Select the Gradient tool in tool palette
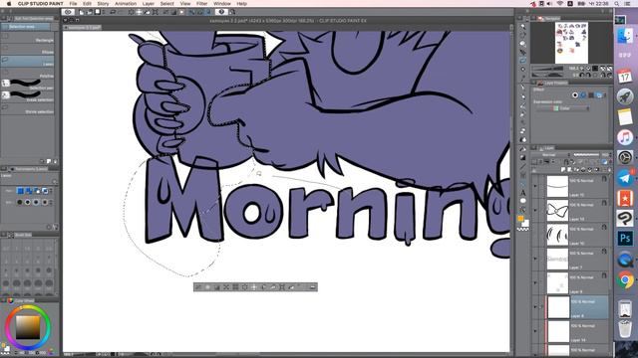The height and width of the screenshot is (358, 638). click(x=522, y=157)
